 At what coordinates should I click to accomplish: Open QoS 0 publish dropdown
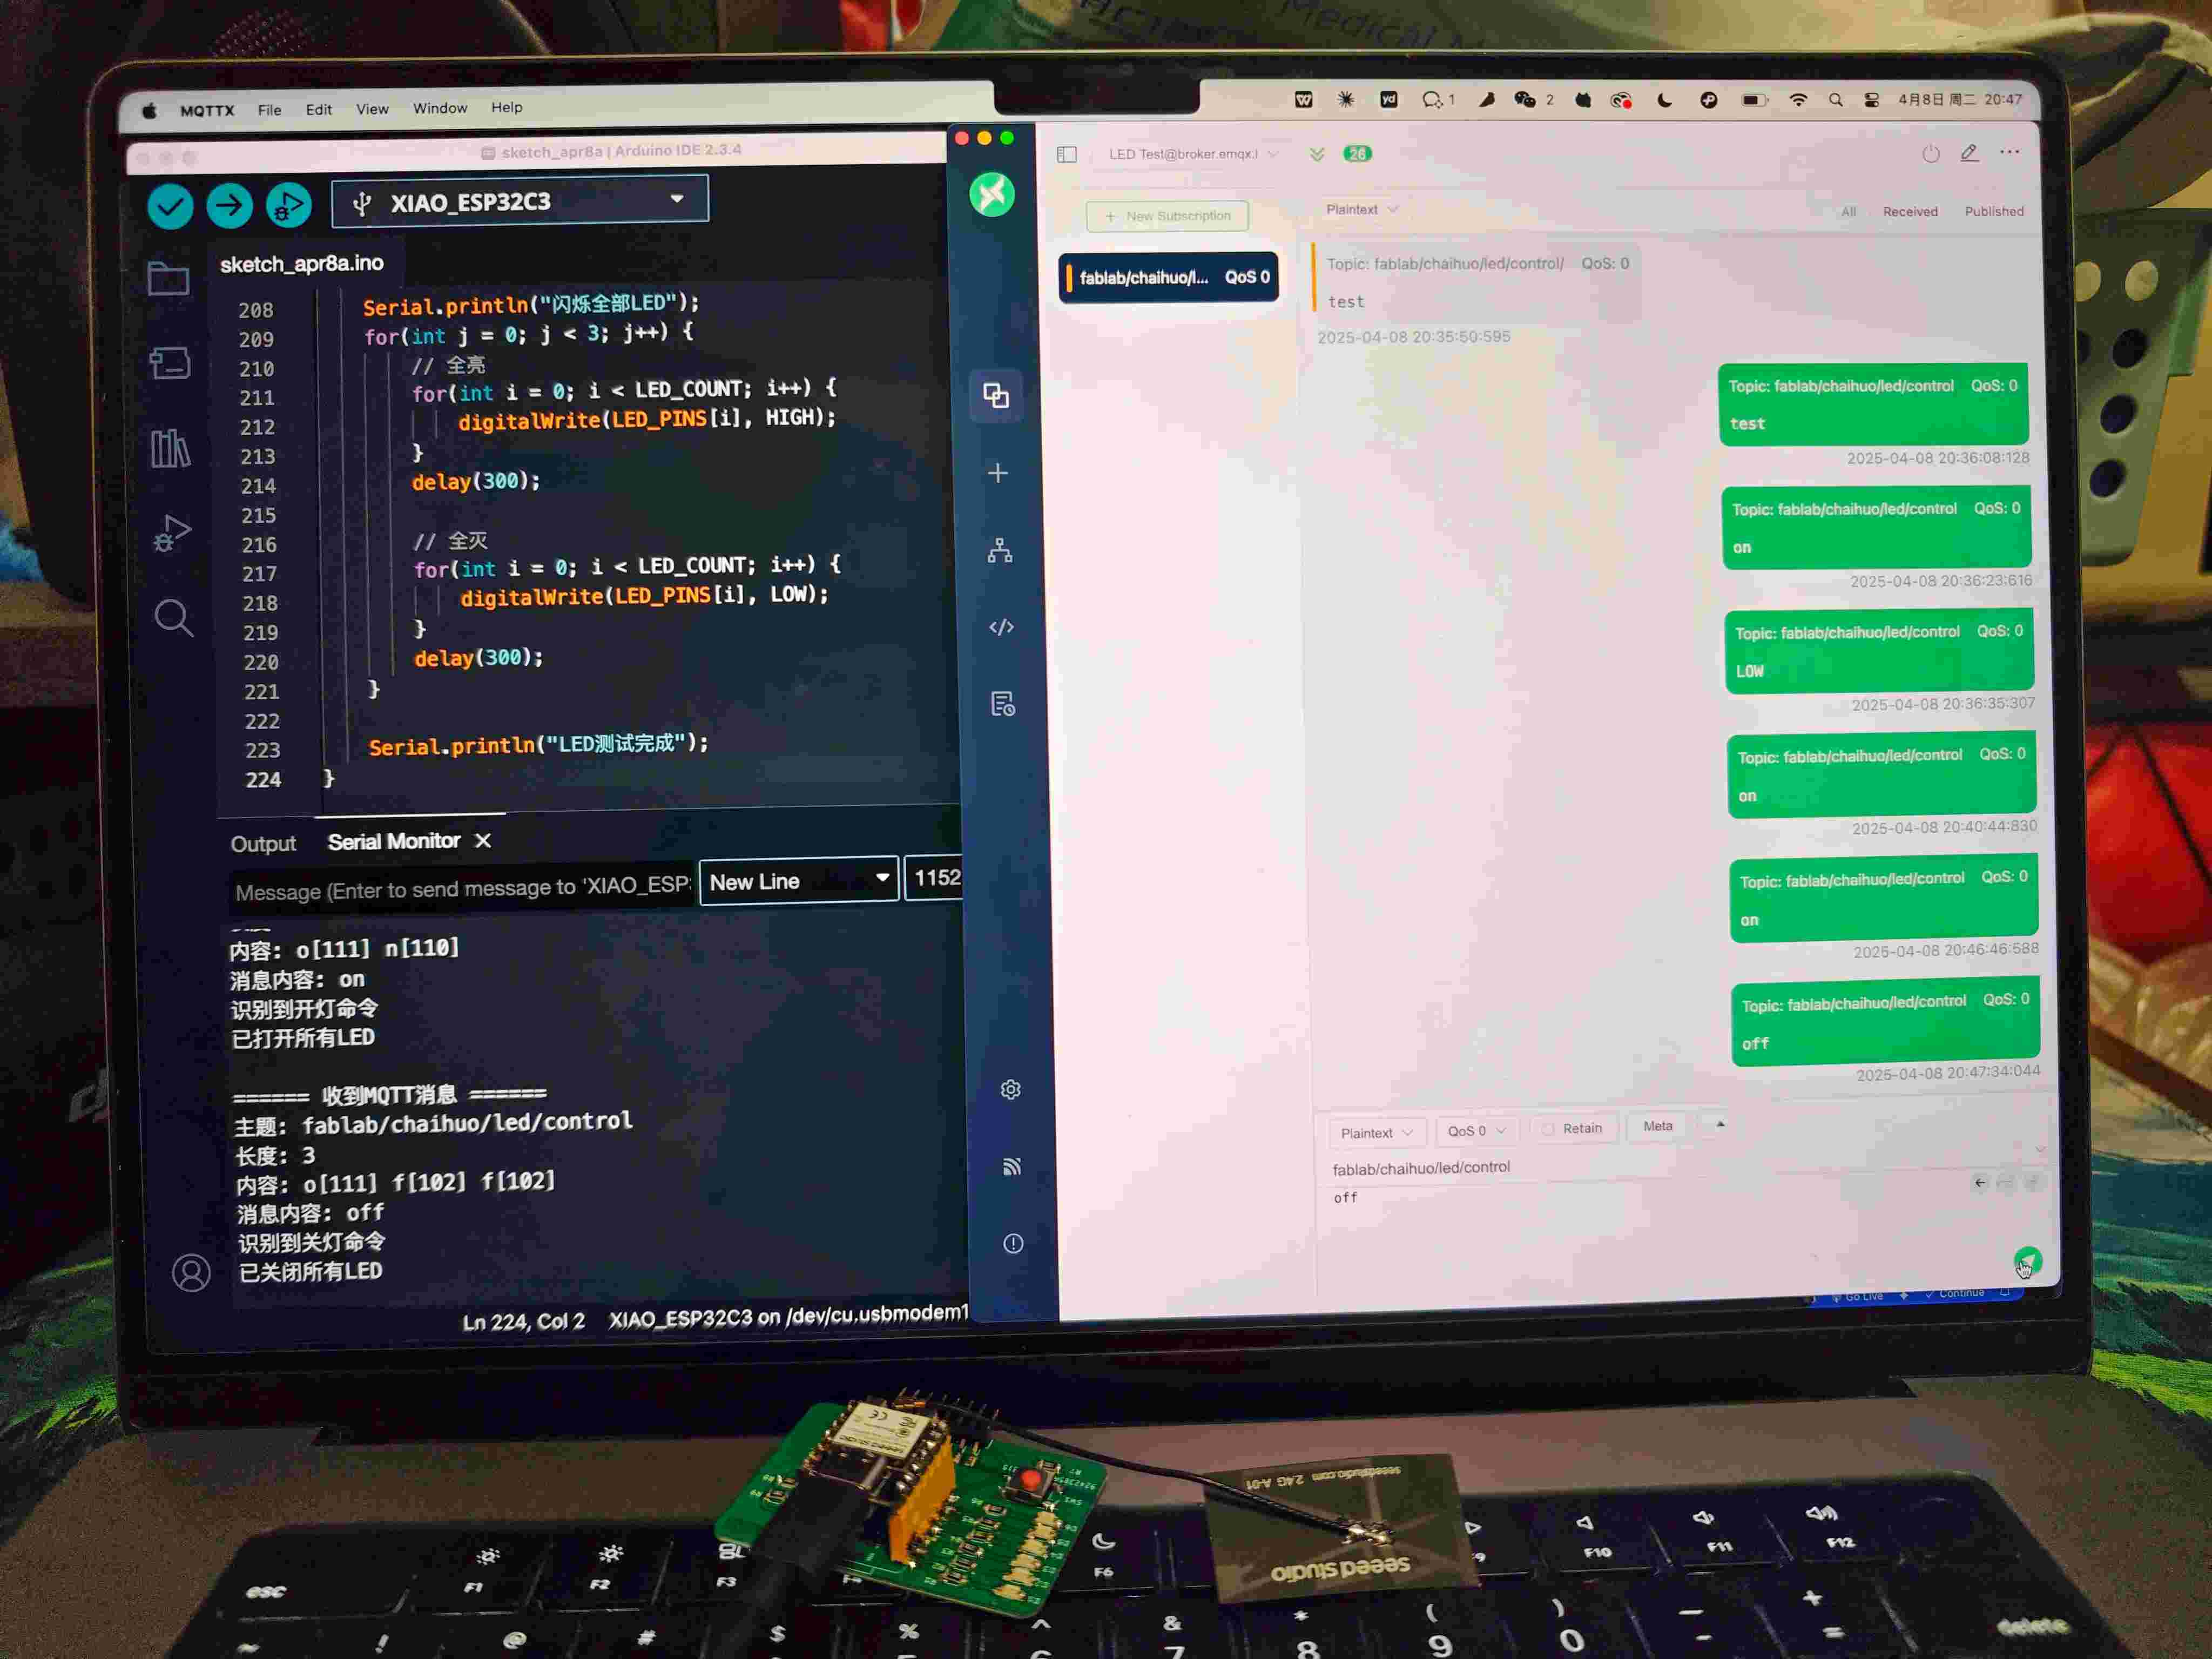(x=1475, y=1131)
